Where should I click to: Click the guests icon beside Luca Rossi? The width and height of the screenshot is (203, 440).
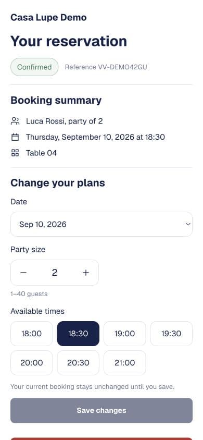(15, 121)
